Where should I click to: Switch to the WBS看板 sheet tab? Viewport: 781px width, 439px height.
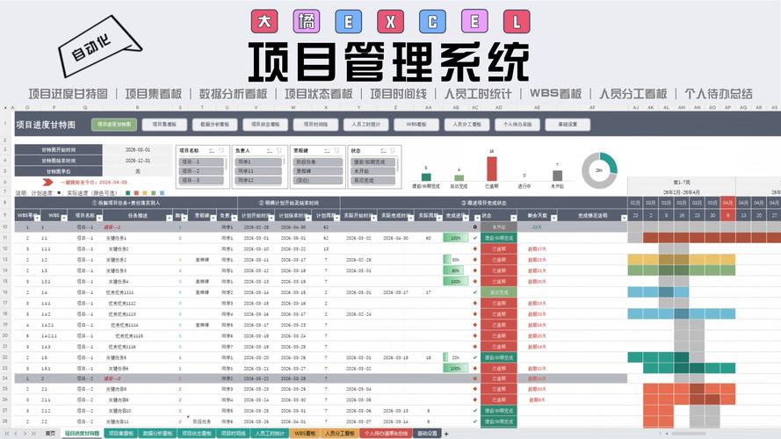305,434
